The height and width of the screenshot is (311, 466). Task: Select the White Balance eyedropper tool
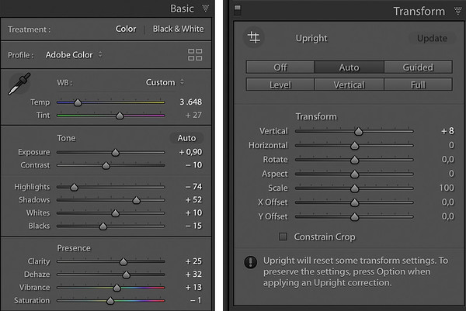[19, 84]
